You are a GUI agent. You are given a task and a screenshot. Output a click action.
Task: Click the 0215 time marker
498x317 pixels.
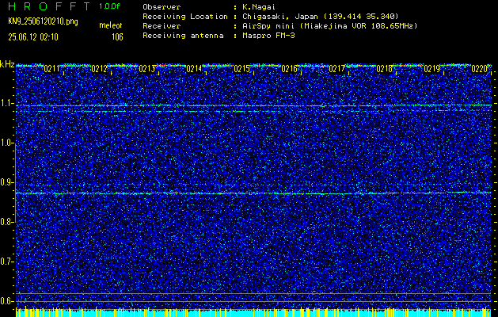[241, 69]
